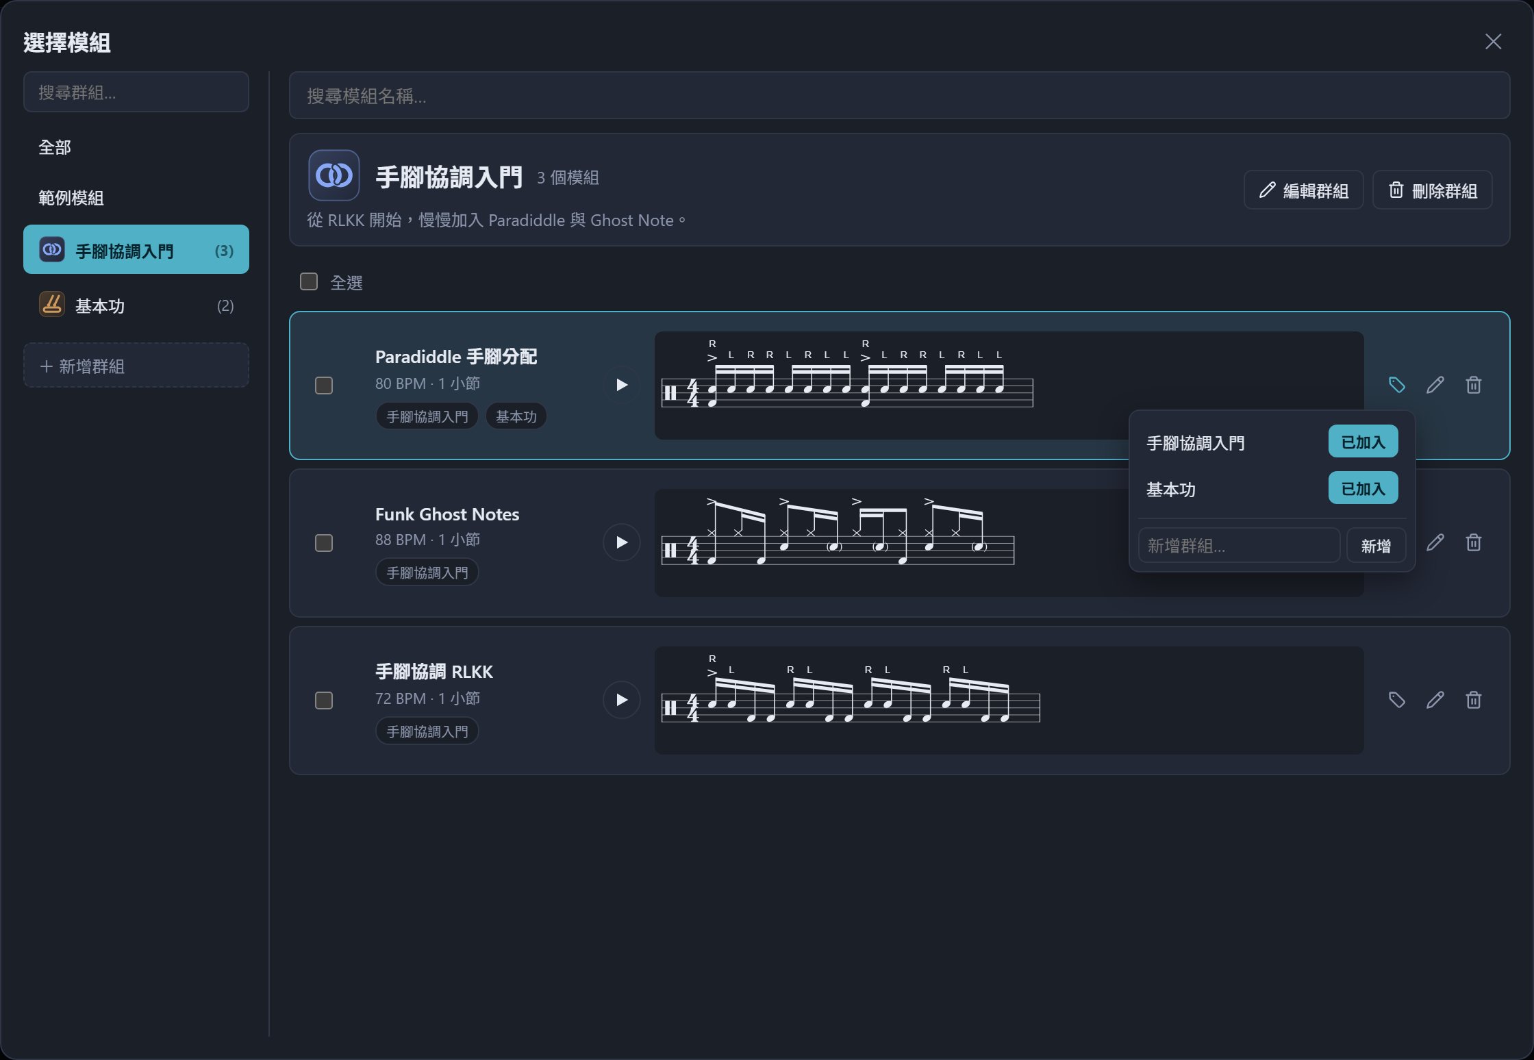Select the 基本功 group in sidebar
Image resolution: width=1534 pixels, height=1060 pixels.
(136, 305)
